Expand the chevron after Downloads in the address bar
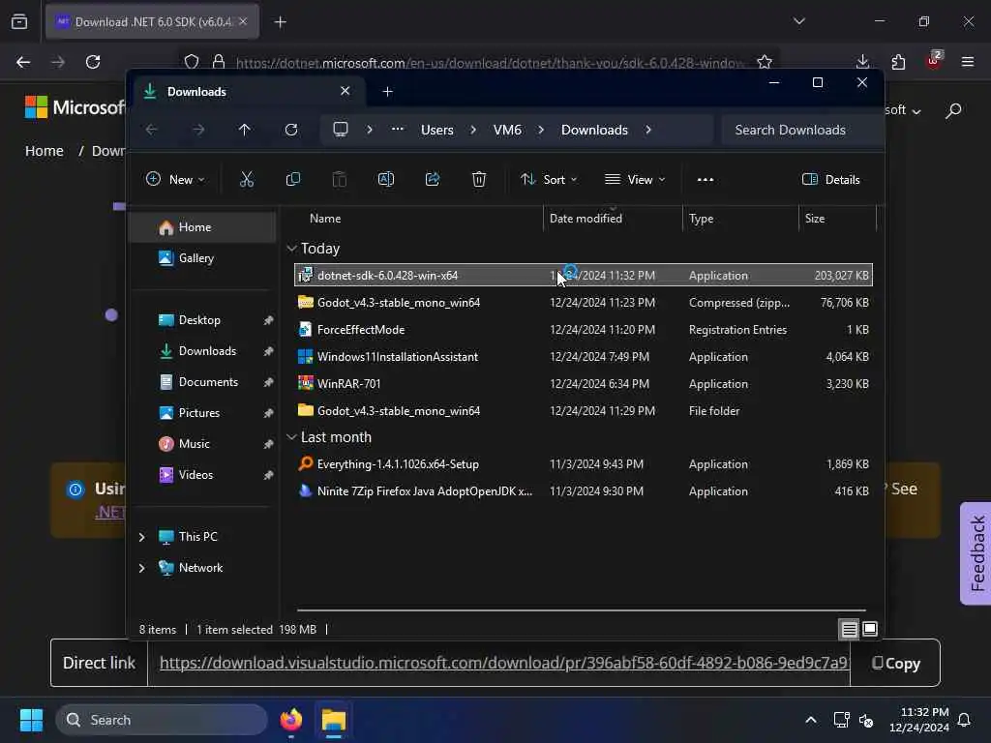 click(647, 130)
